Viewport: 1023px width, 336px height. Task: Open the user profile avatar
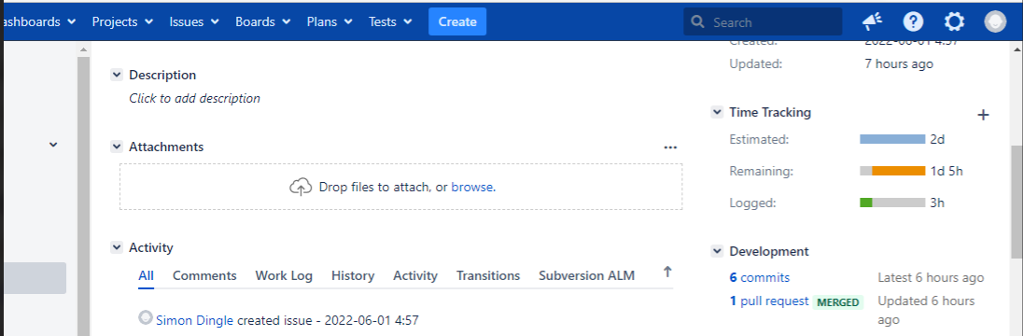pos(996,22)
